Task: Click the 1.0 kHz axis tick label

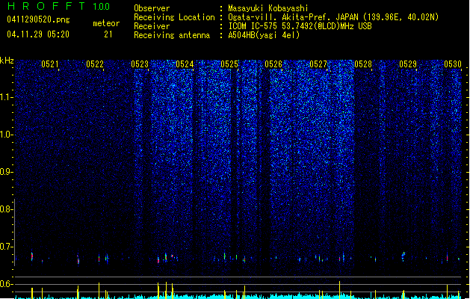Action: coord(6,135)
